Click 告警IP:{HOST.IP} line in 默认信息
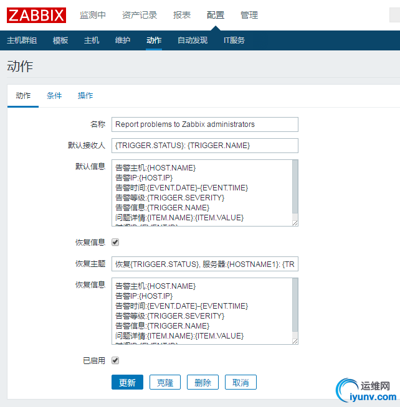The height and width of the screenshot is (407, 400). click(144, 178)
